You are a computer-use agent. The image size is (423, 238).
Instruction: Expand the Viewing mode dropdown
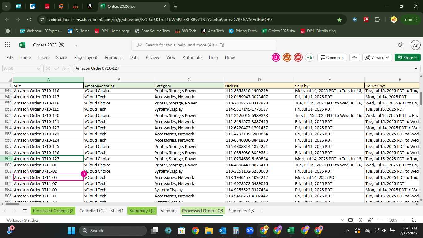[x=377, y=57]
